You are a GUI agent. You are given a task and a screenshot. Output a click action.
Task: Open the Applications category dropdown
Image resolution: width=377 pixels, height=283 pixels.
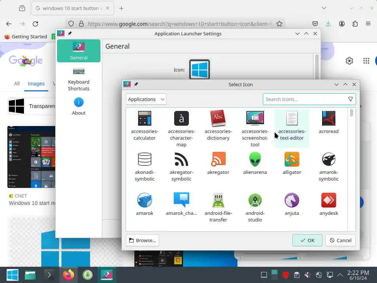(146, 99)
